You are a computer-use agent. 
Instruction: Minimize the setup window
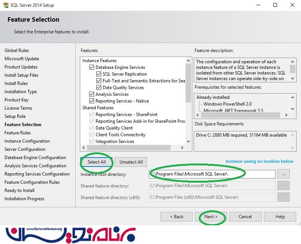tap(258, 5)
